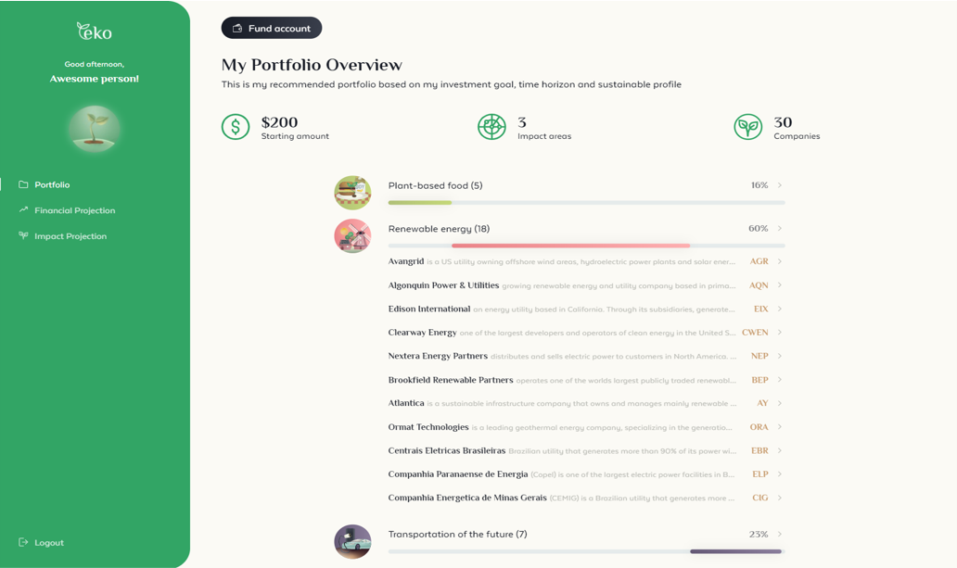Click the AY ticker symbol
Viewport: 957px width, 568px height.
tap(763, 403)
